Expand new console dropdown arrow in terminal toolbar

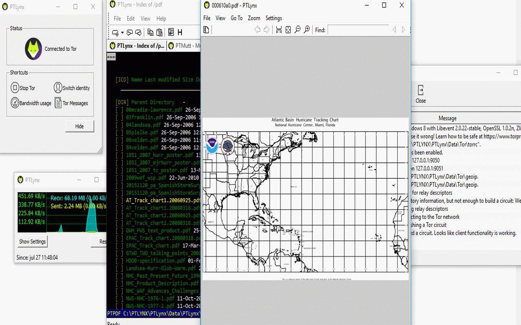click(x=122, y=32)
